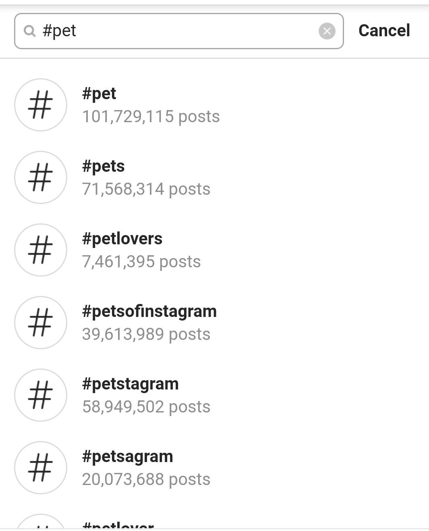The width and height of the screenshot is (429, 531).
Task: Click the 39,613,989 posts count
Action: (x=146, y=334)
